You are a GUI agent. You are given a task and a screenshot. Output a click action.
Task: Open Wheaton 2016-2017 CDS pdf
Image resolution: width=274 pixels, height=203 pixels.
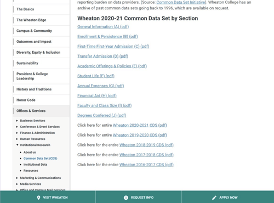point(146,165)
